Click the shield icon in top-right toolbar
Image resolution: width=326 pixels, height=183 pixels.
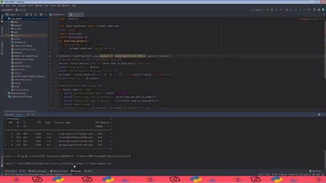[323, 10]
